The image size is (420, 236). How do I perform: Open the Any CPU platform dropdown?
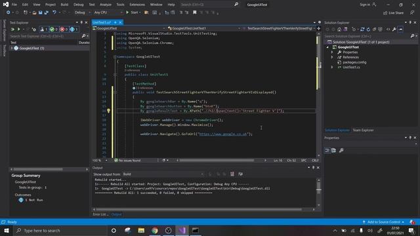click(108, 12)
